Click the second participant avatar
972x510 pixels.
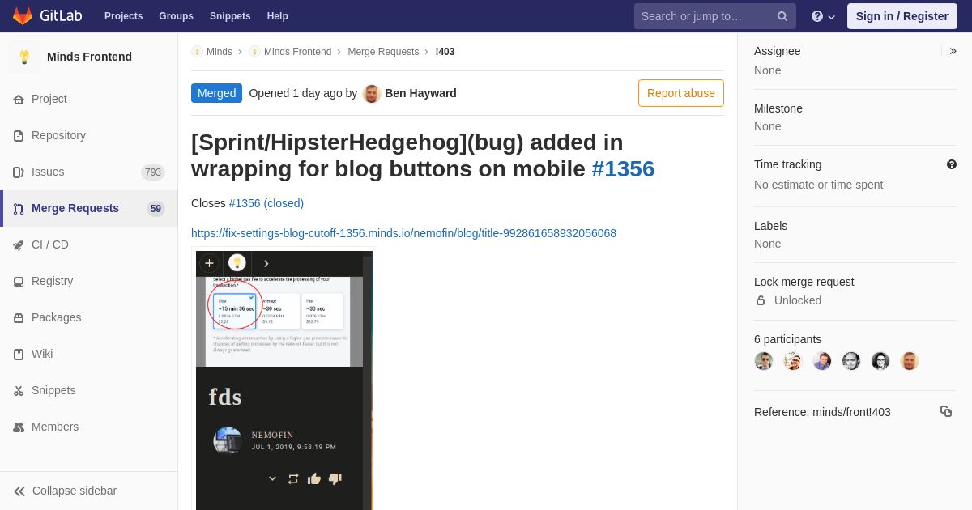[x=793, y=361]
